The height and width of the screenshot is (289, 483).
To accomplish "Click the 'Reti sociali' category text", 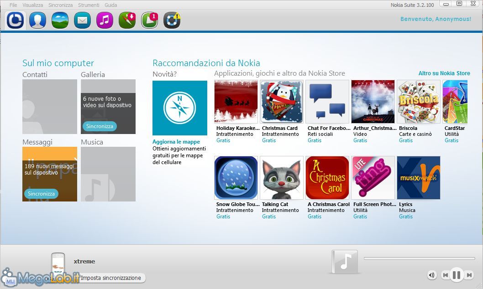I will [320, 134].
